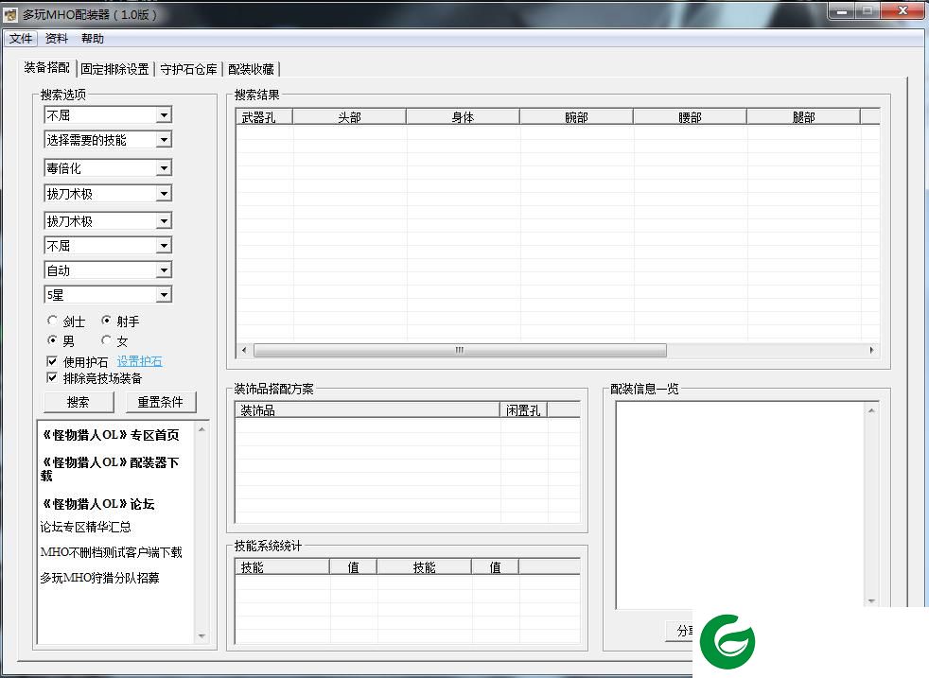Open 《怪物猎人OL》论坛 link
This screenshot has height=678, width=929.
[97, 504]
